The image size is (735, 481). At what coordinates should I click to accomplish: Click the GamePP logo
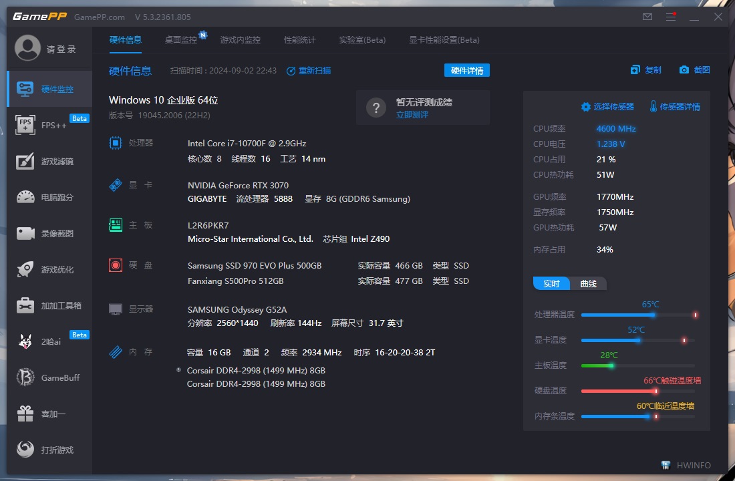coord(40,17)
